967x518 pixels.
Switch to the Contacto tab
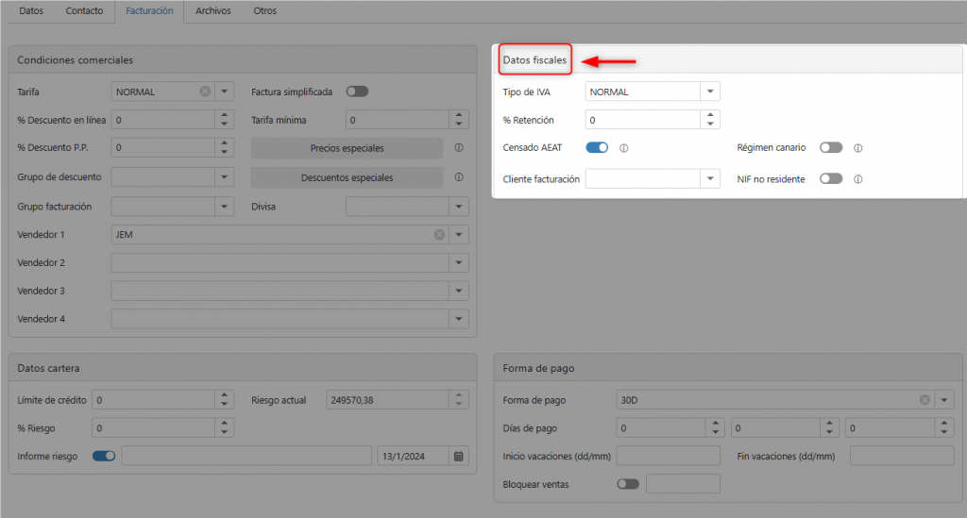(x=85, y=11)
